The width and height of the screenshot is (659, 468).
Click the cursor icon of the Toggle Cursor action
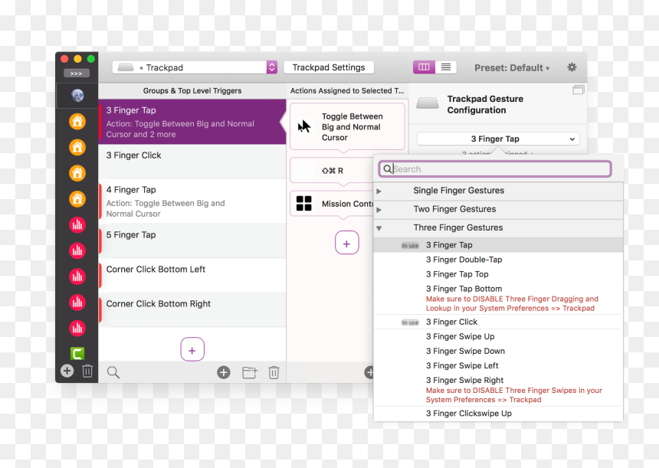tap(304, 126)
